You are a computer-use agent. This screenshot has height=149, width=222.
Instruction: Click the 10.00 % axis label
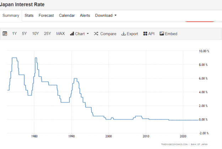pos(204,51)
